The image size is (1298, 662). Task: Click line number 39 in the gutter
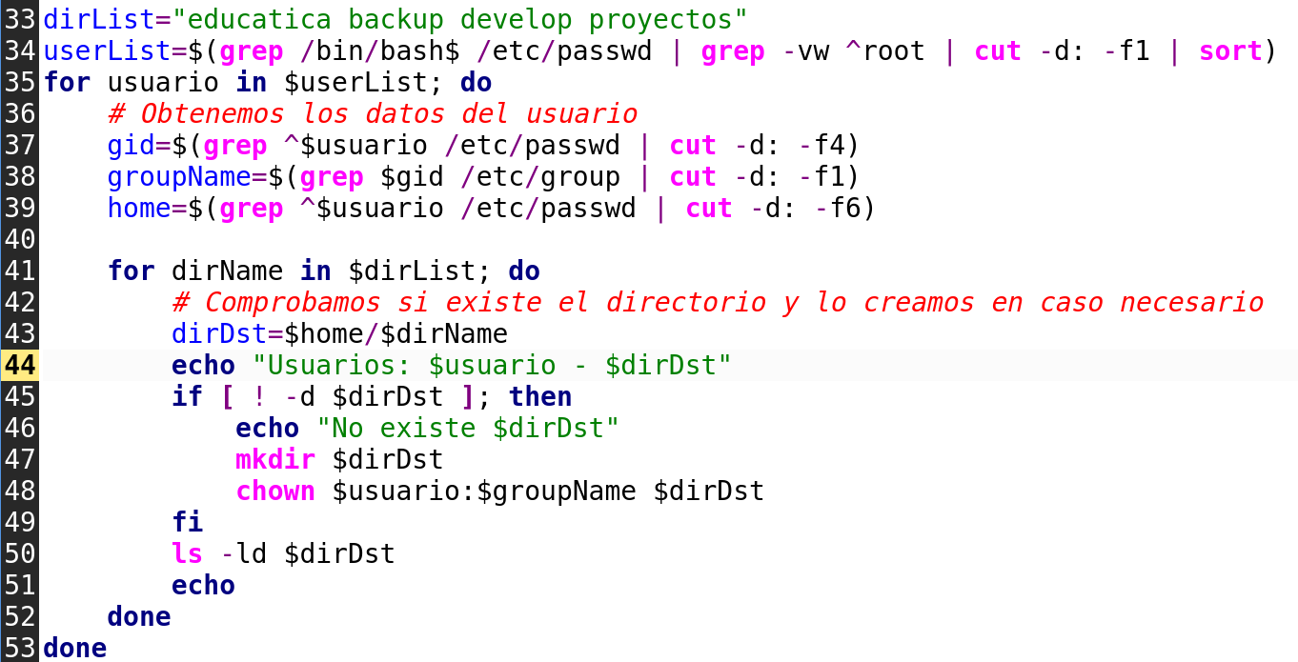point(19,208)
